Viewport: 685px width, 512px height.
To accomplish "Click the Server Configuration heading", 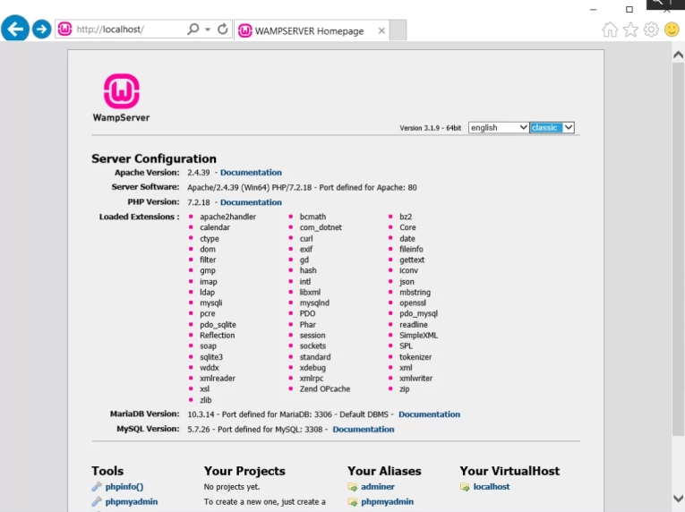I will click(x=154, y=158).
